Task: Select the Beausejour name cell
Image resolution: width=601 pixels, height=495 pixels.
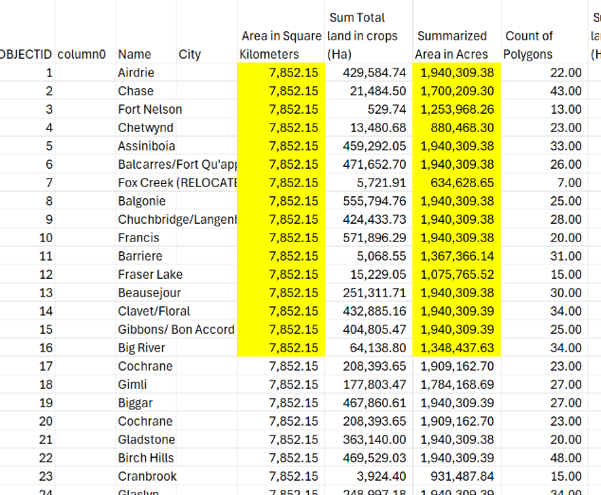Action: coord(150,293)
